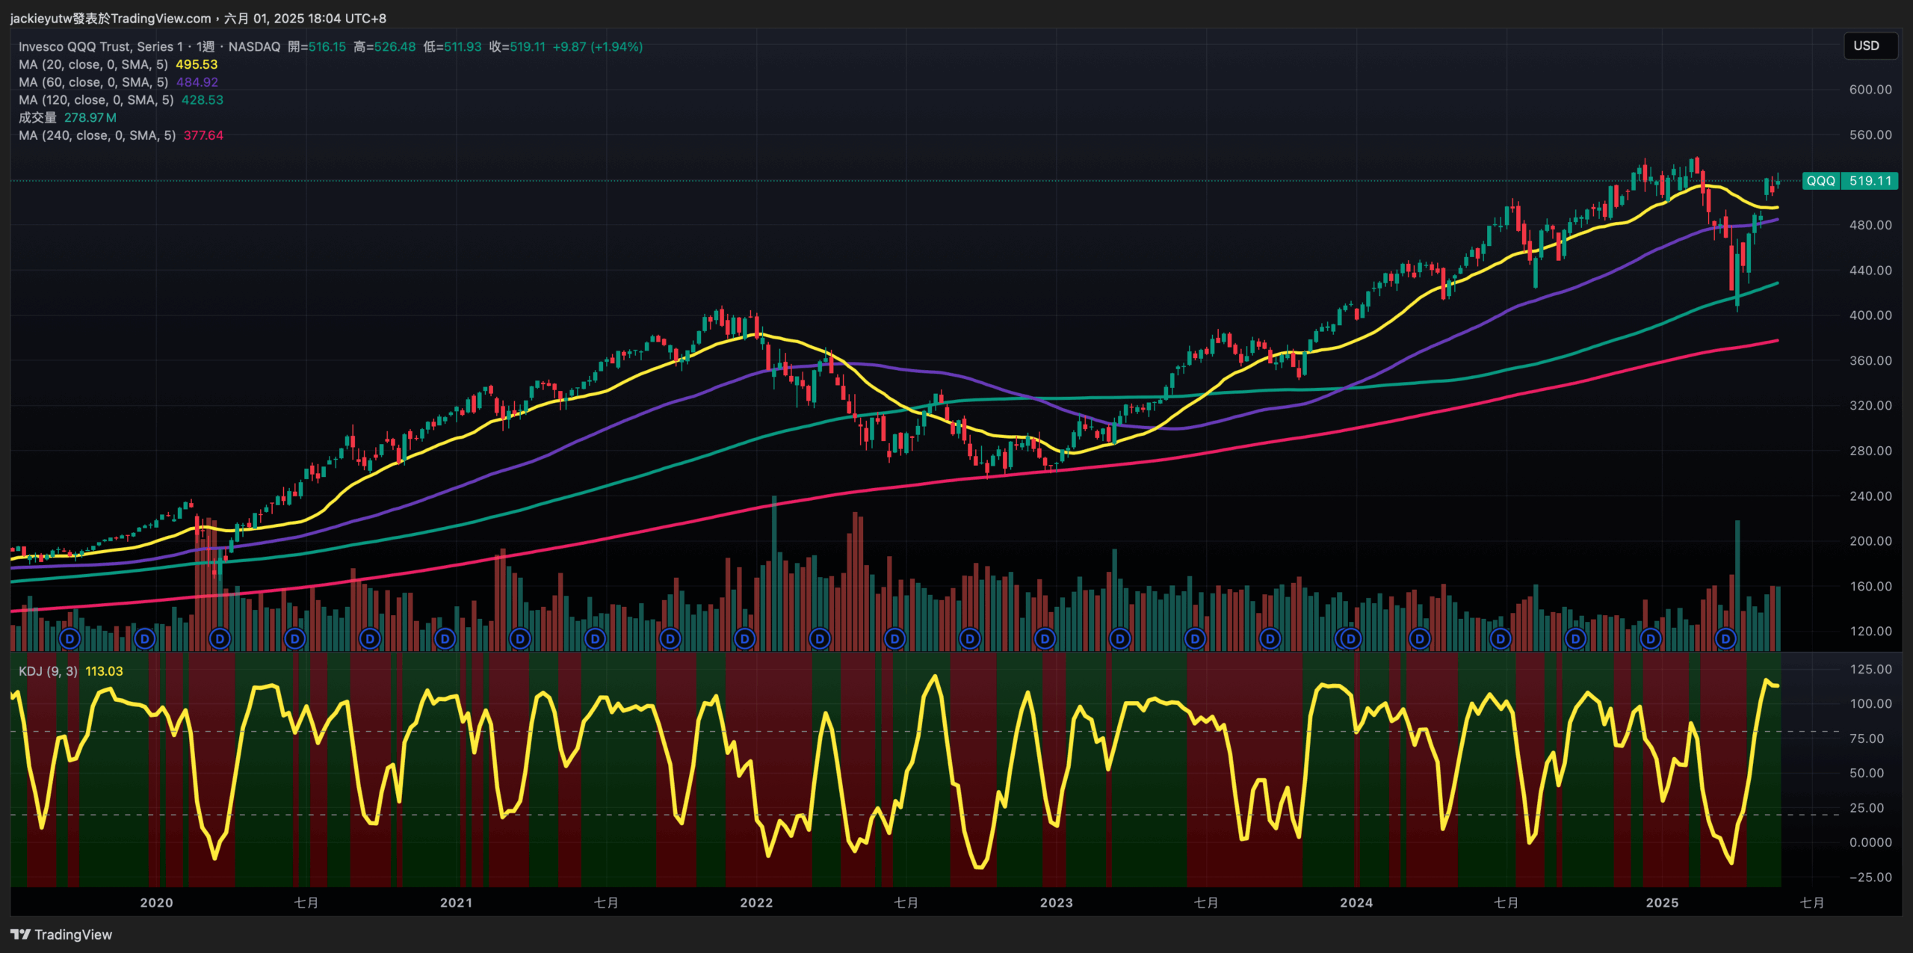Image resolution: width=1913 pixels, height=953 pixels.
Task: Click the change value +9.87 (+1.94%)
Action: click(598, 46)
